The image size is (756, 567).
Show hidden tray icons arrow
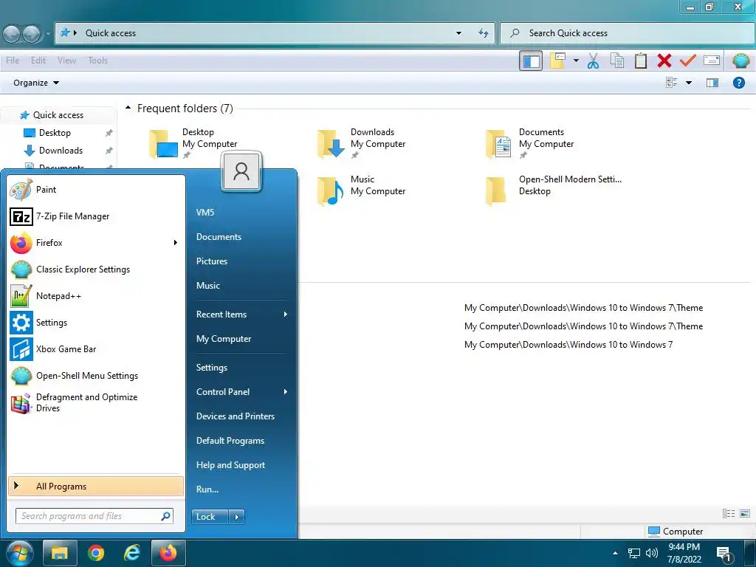615,553
